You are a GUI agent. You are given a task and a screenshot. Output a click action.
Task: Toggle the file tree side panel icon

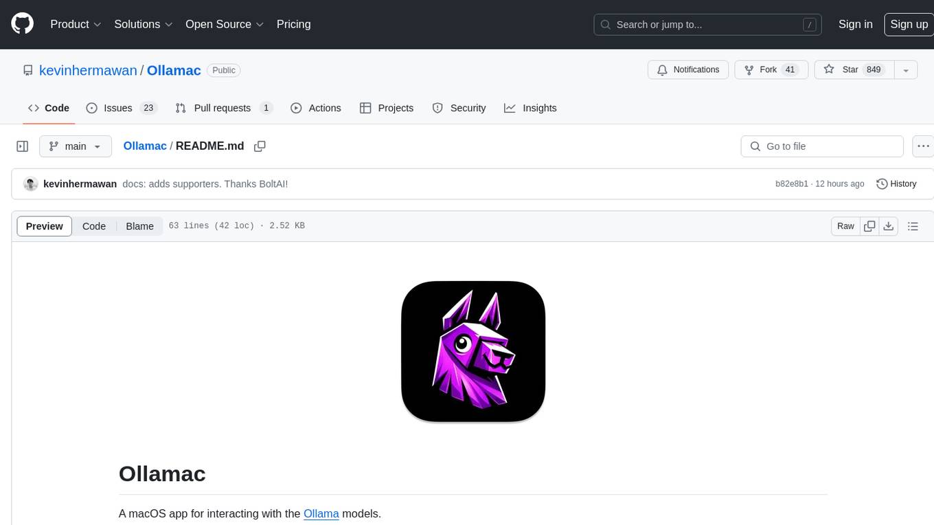pyautogui.click(x=23, y=146)
